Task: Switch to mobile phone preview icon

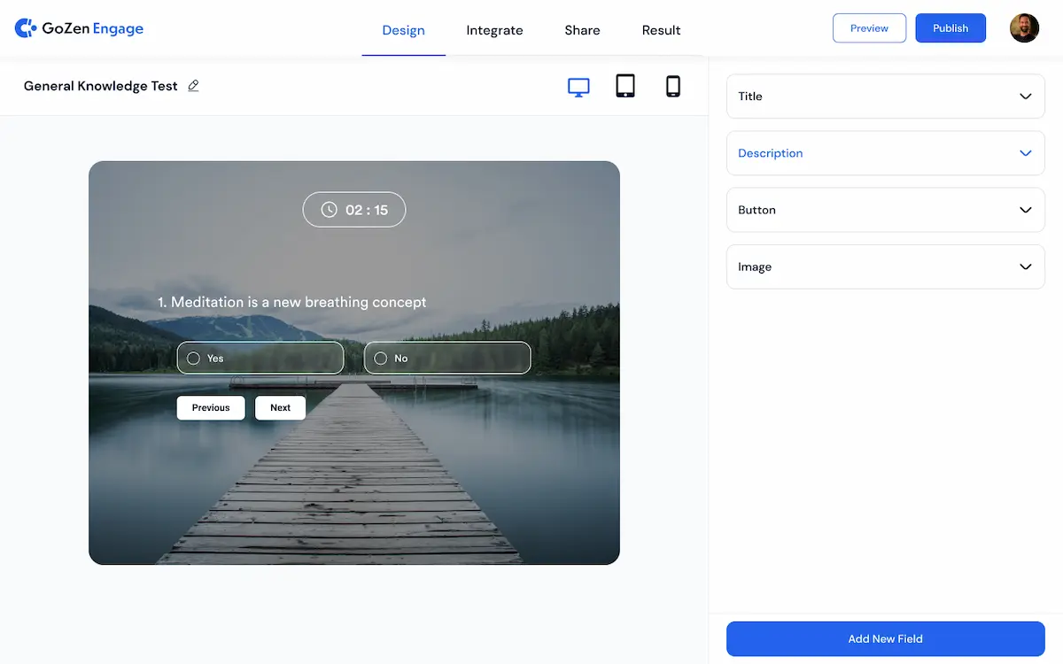Action: pyautogui.click(x=673, y=86)
